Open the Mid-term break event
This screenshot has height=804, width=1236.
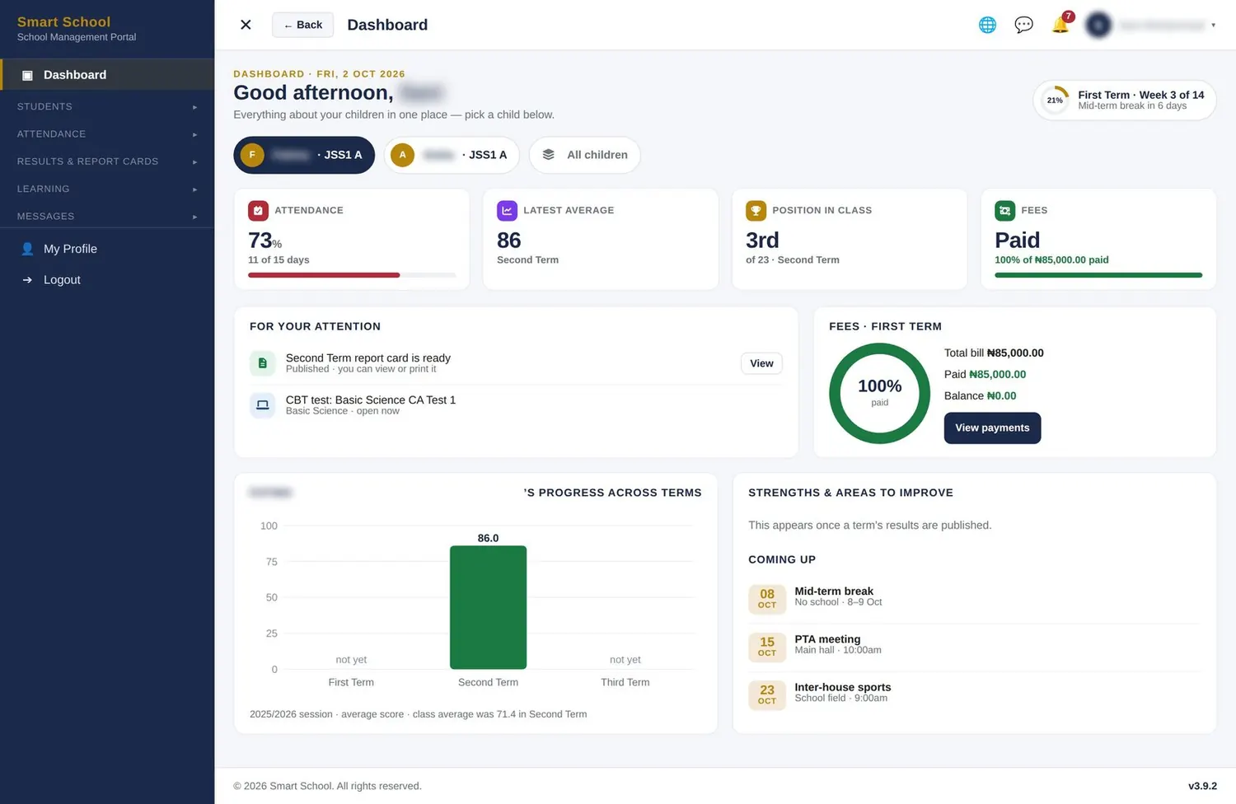[974, 600]
